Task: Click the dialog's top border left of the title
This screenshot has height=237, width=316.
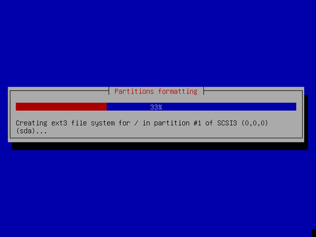Action: click(59, 91)
